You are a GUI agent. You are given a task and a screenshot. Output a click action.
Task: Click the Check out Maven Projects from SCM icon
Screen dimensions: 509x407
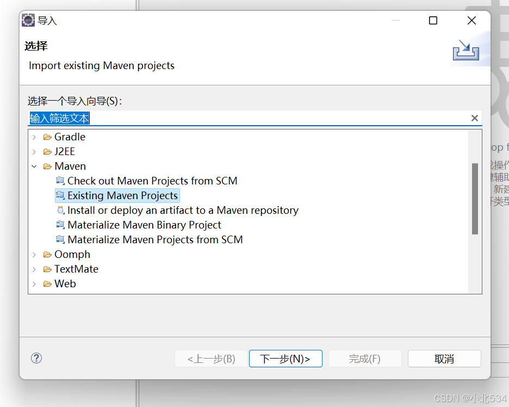point(60,181)
